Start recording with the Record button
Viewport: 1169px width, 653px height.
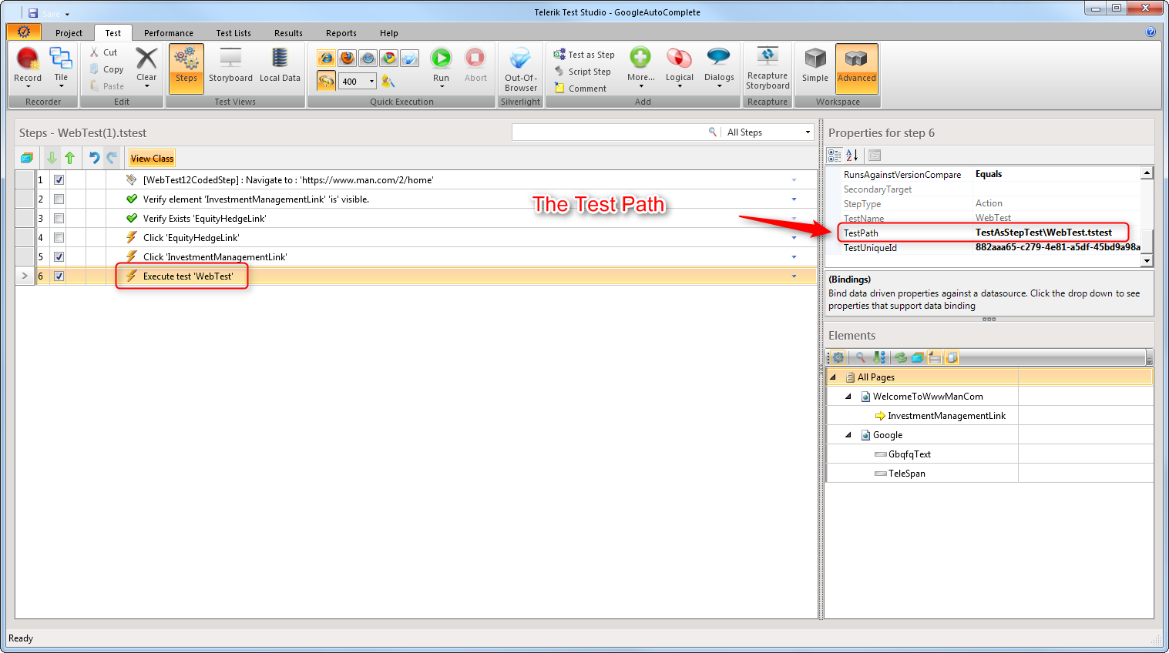pyautogui.click(x=28, y=66)
